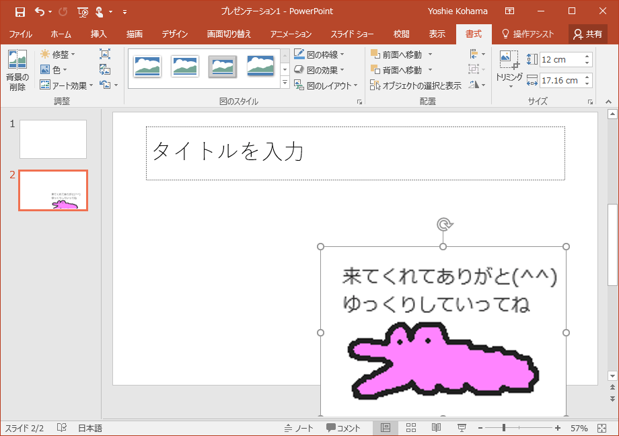Open 図のスタイル dialog launcher
This screenshot has width=619, height=436.
pos(360,102)
